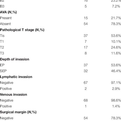Click the Absent row value 54

[x=86, y=24]
